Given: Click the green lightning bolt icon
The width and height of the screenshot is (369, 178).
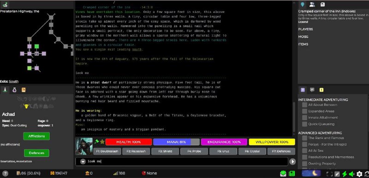Looking at the screenshot, I should (344, 174).
